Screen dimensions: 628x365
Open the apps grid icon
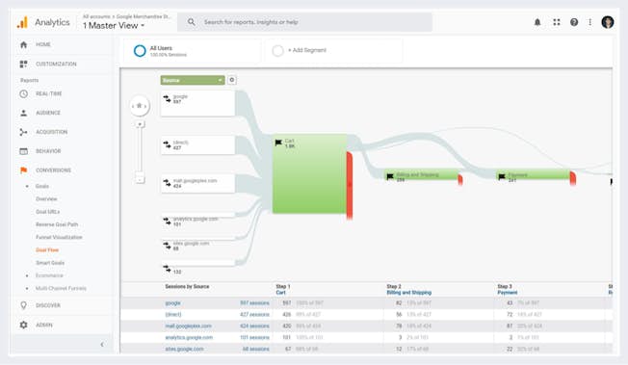pos(557,22)
